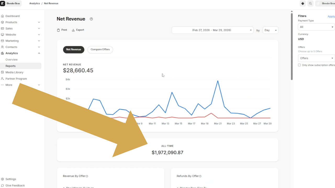Image resolution: width=335 pixels, height=188 pixels.
Task: Open Settings from the sidebar
Action: (11, 179)
